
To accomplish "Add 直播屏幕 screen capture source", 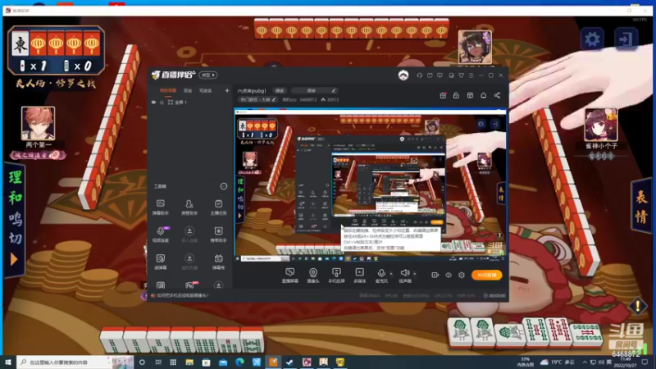I will [290, 276].
